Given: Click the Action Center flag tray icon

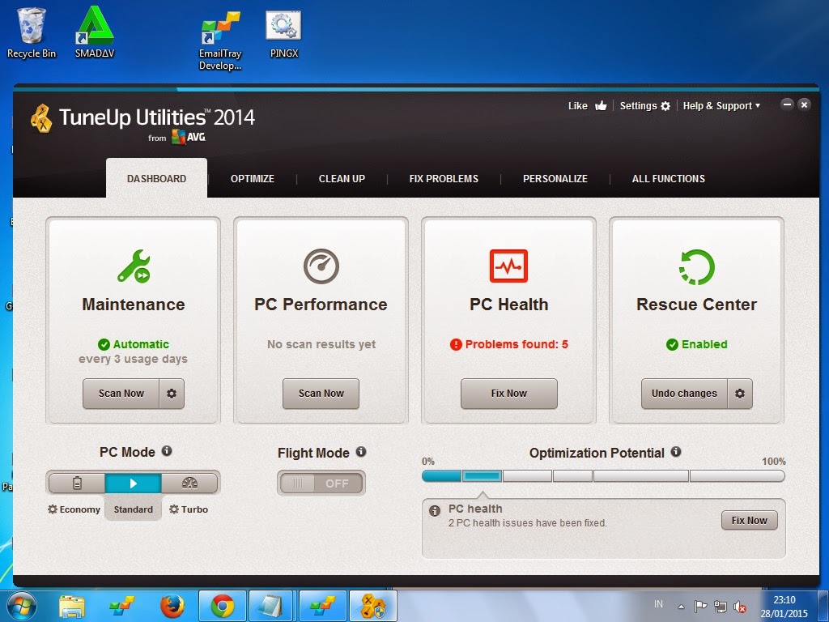Looking at the screenshot, I should (700, 606).
